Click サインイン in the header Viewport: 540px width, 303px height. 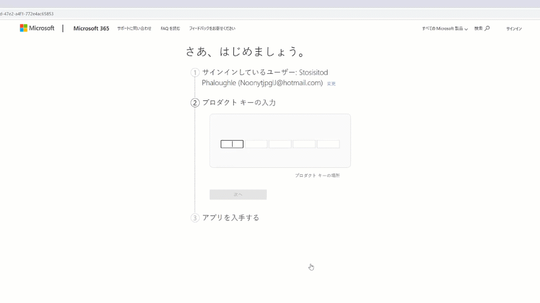[x=513, y=28]
